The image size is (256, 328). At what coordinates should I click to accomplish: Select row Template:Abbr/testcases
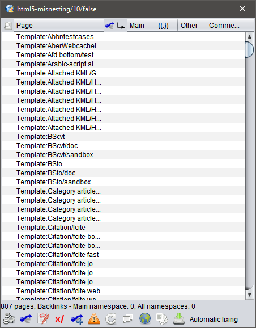point(123,37)
